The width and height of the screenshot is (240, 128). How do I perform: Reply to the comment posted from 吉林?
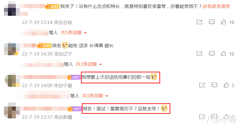coord(212,22)
